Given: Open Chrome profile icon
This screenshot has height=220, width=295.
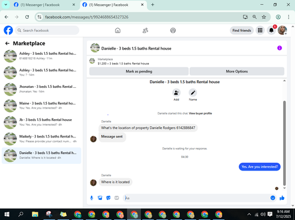Looking at the screenshot, I should click(278, 17).
